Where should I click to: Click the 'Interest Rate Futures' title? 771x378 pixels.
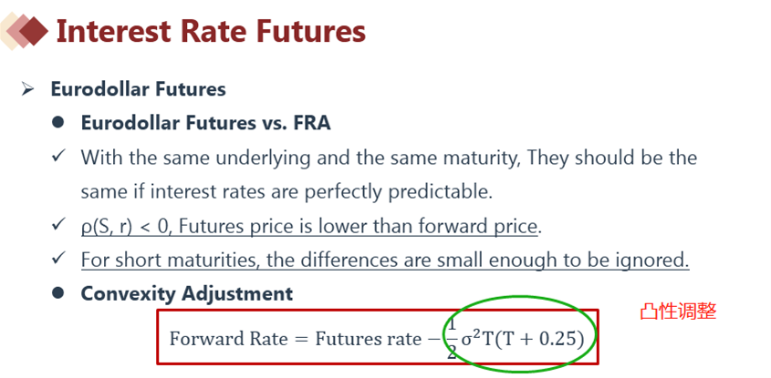click(212, 31)
